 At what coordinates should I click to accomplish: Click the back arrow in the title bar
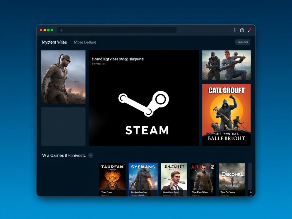coord(61,30)
